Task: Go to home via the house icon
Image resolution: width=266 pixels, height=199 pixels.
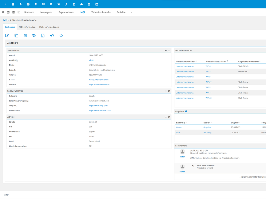Action: (3, 12)
